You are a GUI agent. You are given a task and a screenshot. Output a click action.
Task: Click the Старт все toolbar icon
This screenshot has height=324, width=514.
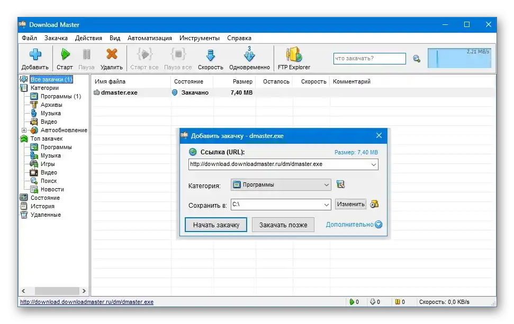click(145, 54)
